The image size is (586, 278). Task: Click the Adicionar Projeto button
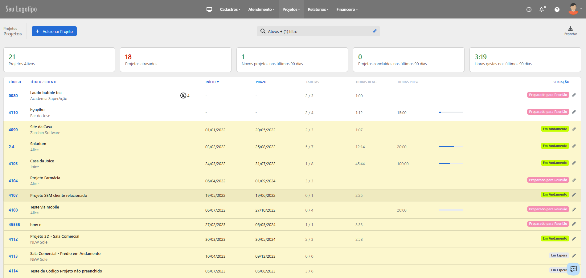tap(54, 31)
